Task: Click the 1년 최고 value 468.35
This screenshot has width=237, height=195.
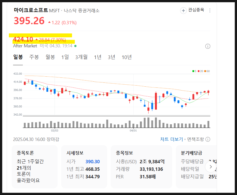Action: click(93, 169)
